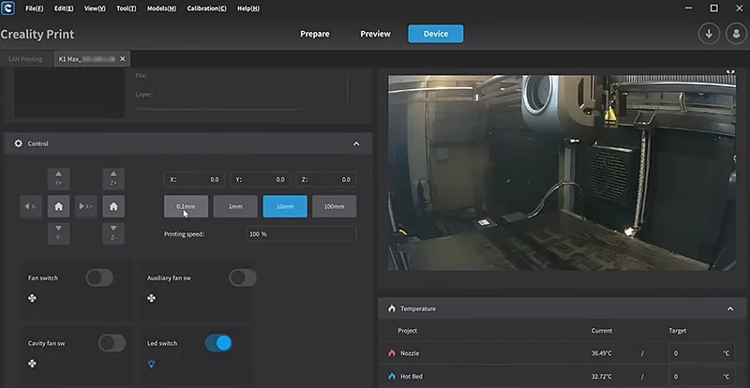Switch to the Preview tab

pos(376,34)
